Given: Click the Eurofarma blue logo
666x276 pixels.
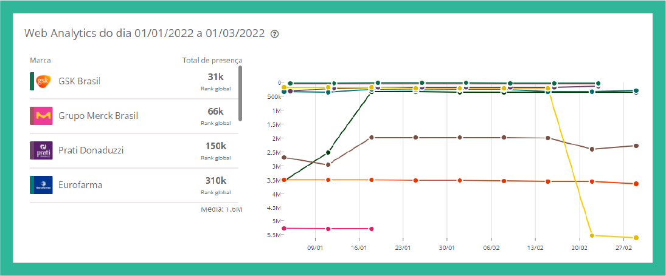Looking at the screenshot, I should point(41,184).
